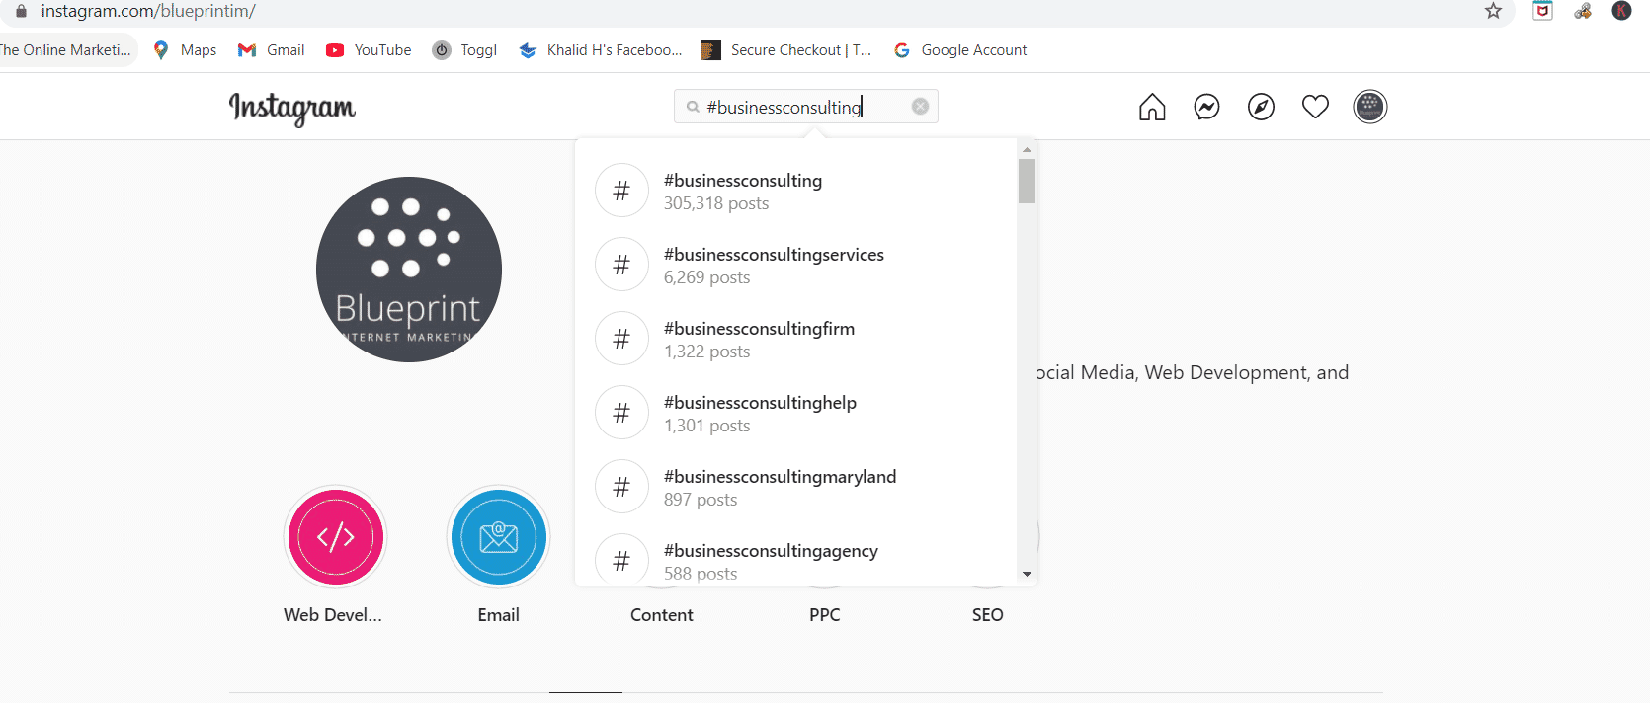Open Khalid H's Facebook bookmark
1650x703 pixels.
pyautogui.click(x=601, y=50)
